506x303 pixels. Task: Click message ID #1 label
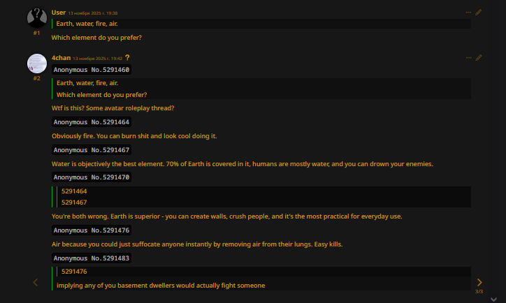[36, 33]
